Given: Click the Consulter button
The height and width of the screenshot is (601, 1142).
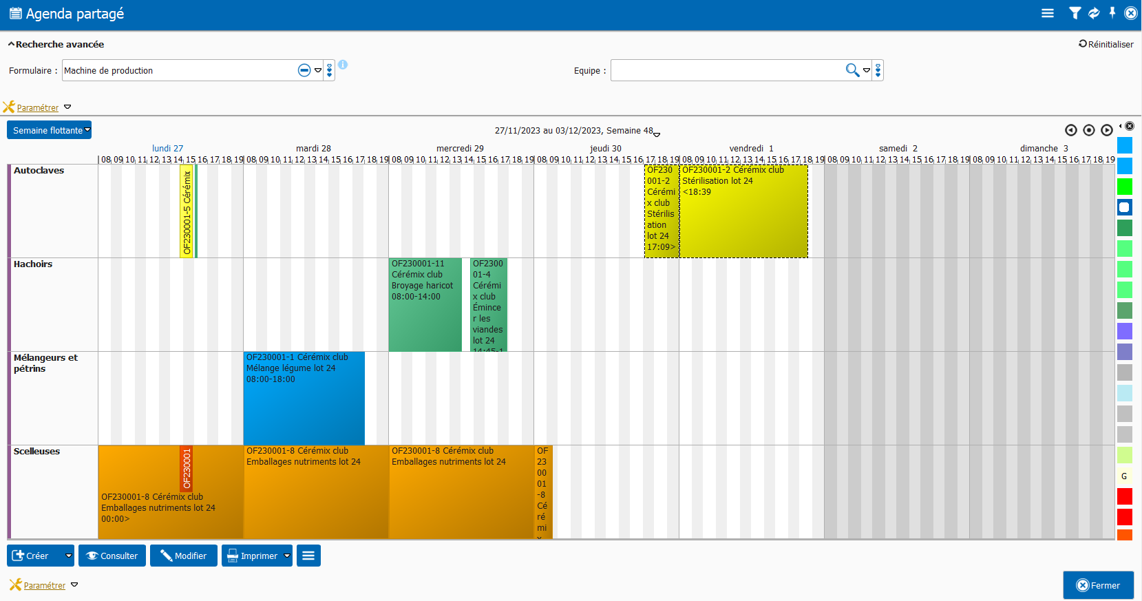Looking at the screenshot, I should tap(112, 556).
